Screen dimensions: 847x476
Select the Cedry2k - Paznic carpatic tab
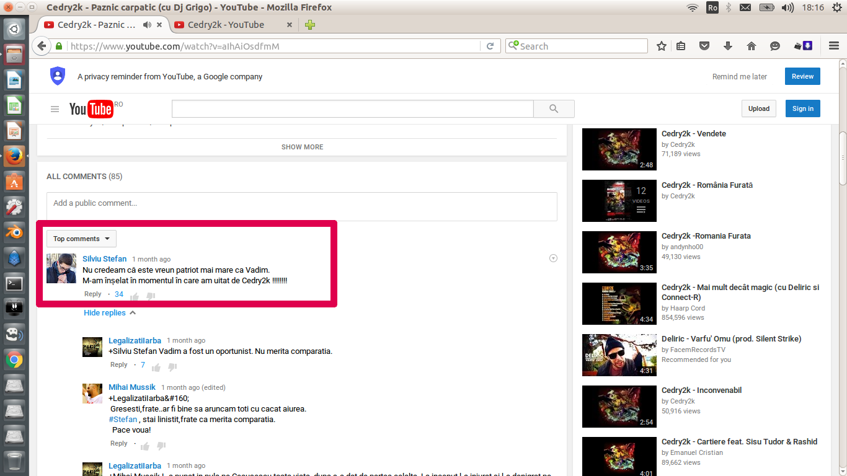[96, 25]
